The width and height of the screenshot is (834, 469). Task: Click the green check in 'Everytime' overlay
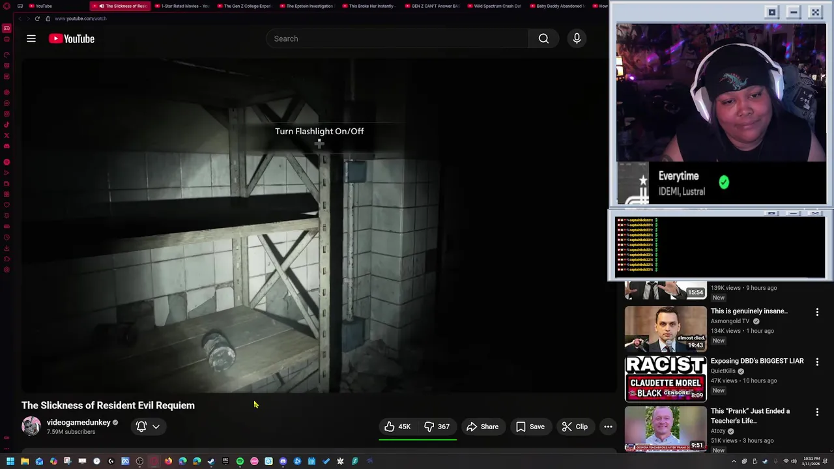click(724, 182)
